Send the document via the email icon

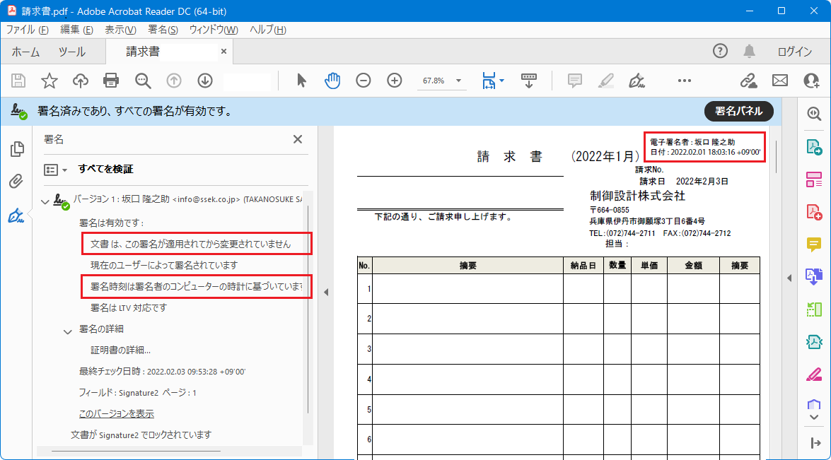[779, 80]
